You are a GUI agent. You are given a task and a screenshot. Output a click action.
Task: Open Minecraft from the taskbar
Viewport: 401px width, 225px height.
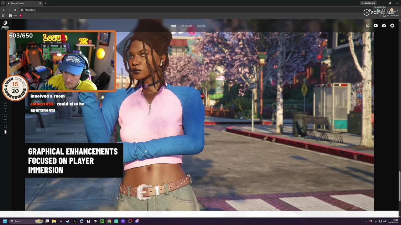pos(102,221)
